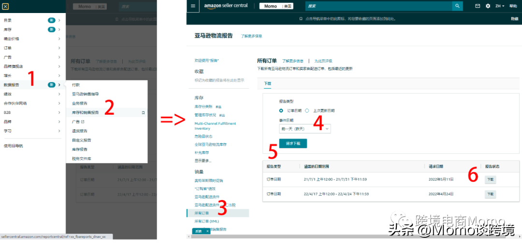This screenshot has height=244, width=522.
Task: Open the settings gear icon
Action: point(488,6)
